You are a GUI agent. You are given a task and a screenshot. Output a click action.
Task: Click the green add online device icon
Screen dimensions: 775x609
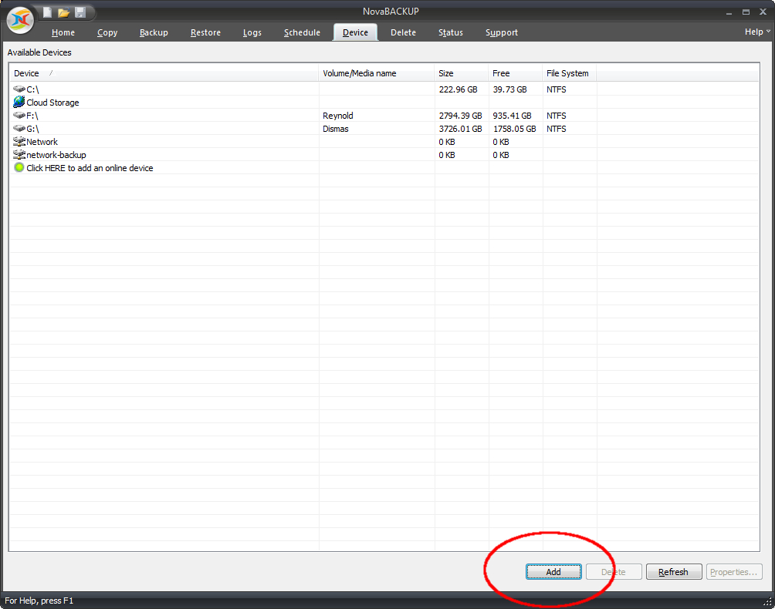(19, 168)
